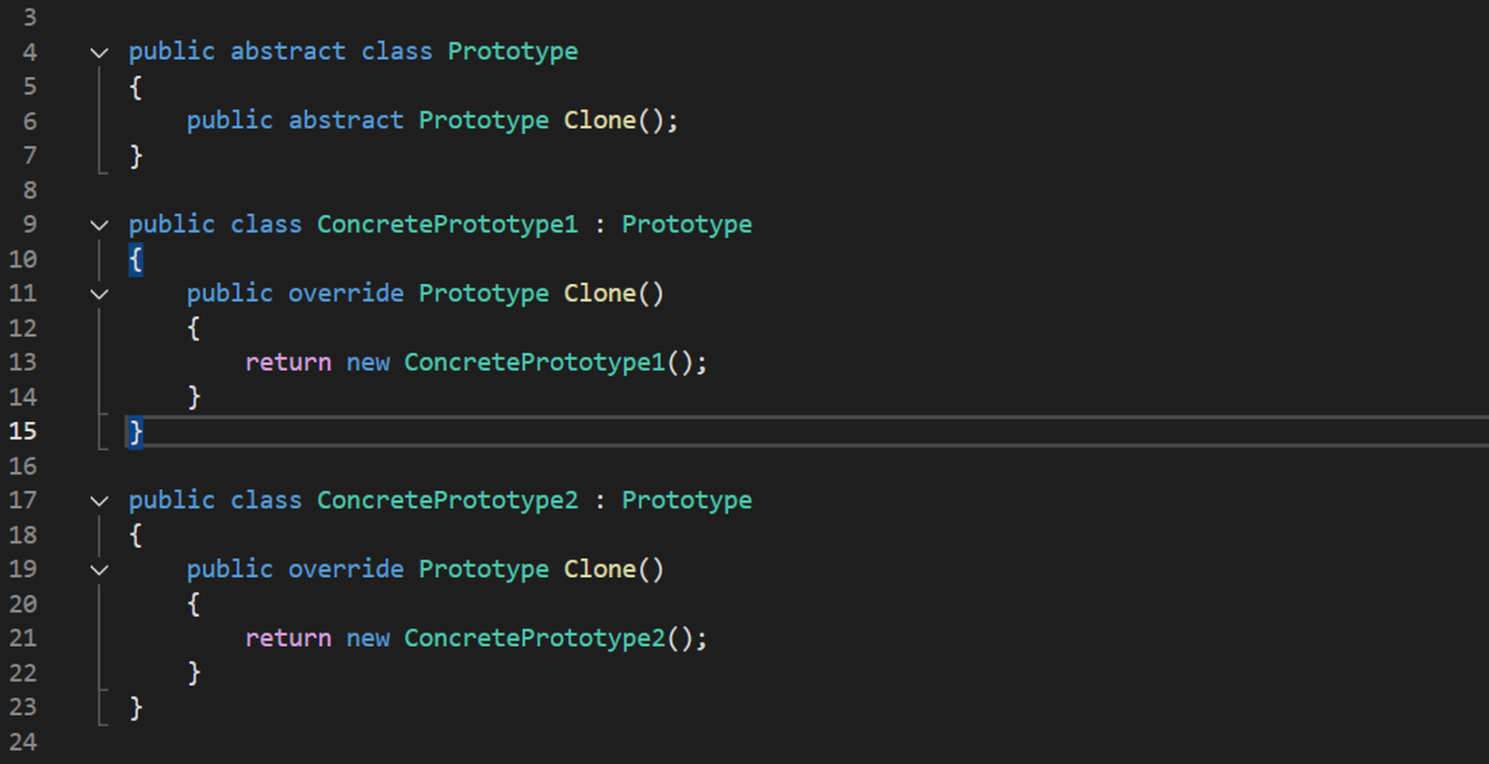This screenshot has width=1489, height=764.
Task: Click the 'abstract' keyword on line 6
Action: tap(345, 121)
